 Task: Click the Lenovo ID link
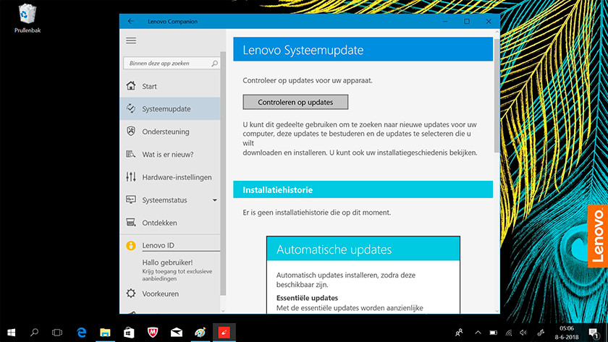click(159, 245)
